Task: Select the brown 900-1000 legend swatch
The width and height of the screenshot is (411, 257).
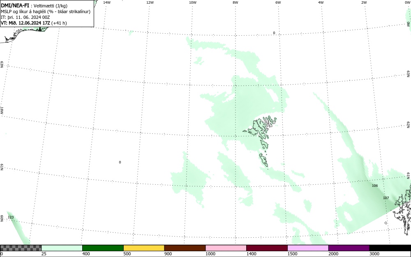Action: click(185, 248)
